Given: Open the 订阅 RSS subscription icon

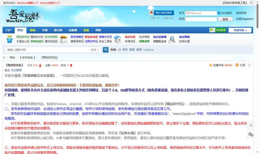Looking at the screenshot, I should [x=237, y=65].
